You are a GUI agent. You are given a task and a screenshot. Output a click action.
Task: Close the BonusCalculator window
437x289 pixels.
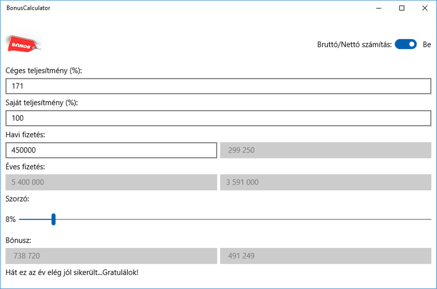[425, 8]
